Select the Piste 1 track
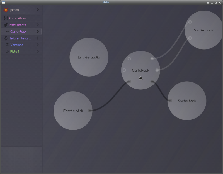The width and height of the screenshot is (223, 174). (x=21, y=51)
